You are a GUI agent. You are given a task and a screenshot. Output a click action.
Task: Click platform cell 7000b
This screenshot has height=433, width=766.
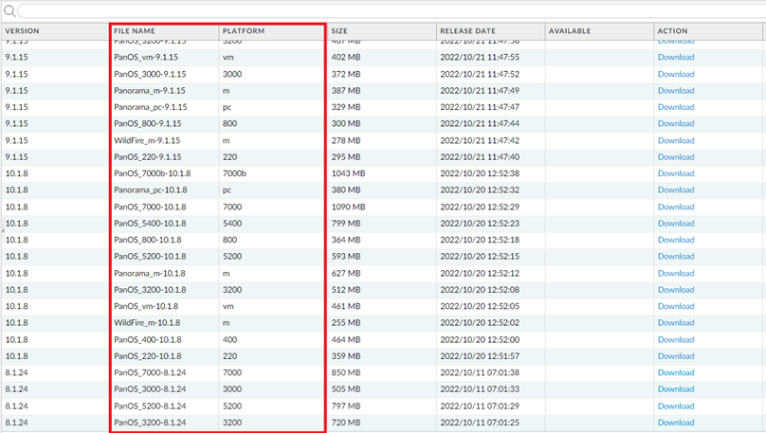point(234,173)
